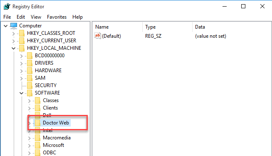This screenshot has width=272, height=156.
Task: Select the HARDWARE key label
Action: click(48, 71)
